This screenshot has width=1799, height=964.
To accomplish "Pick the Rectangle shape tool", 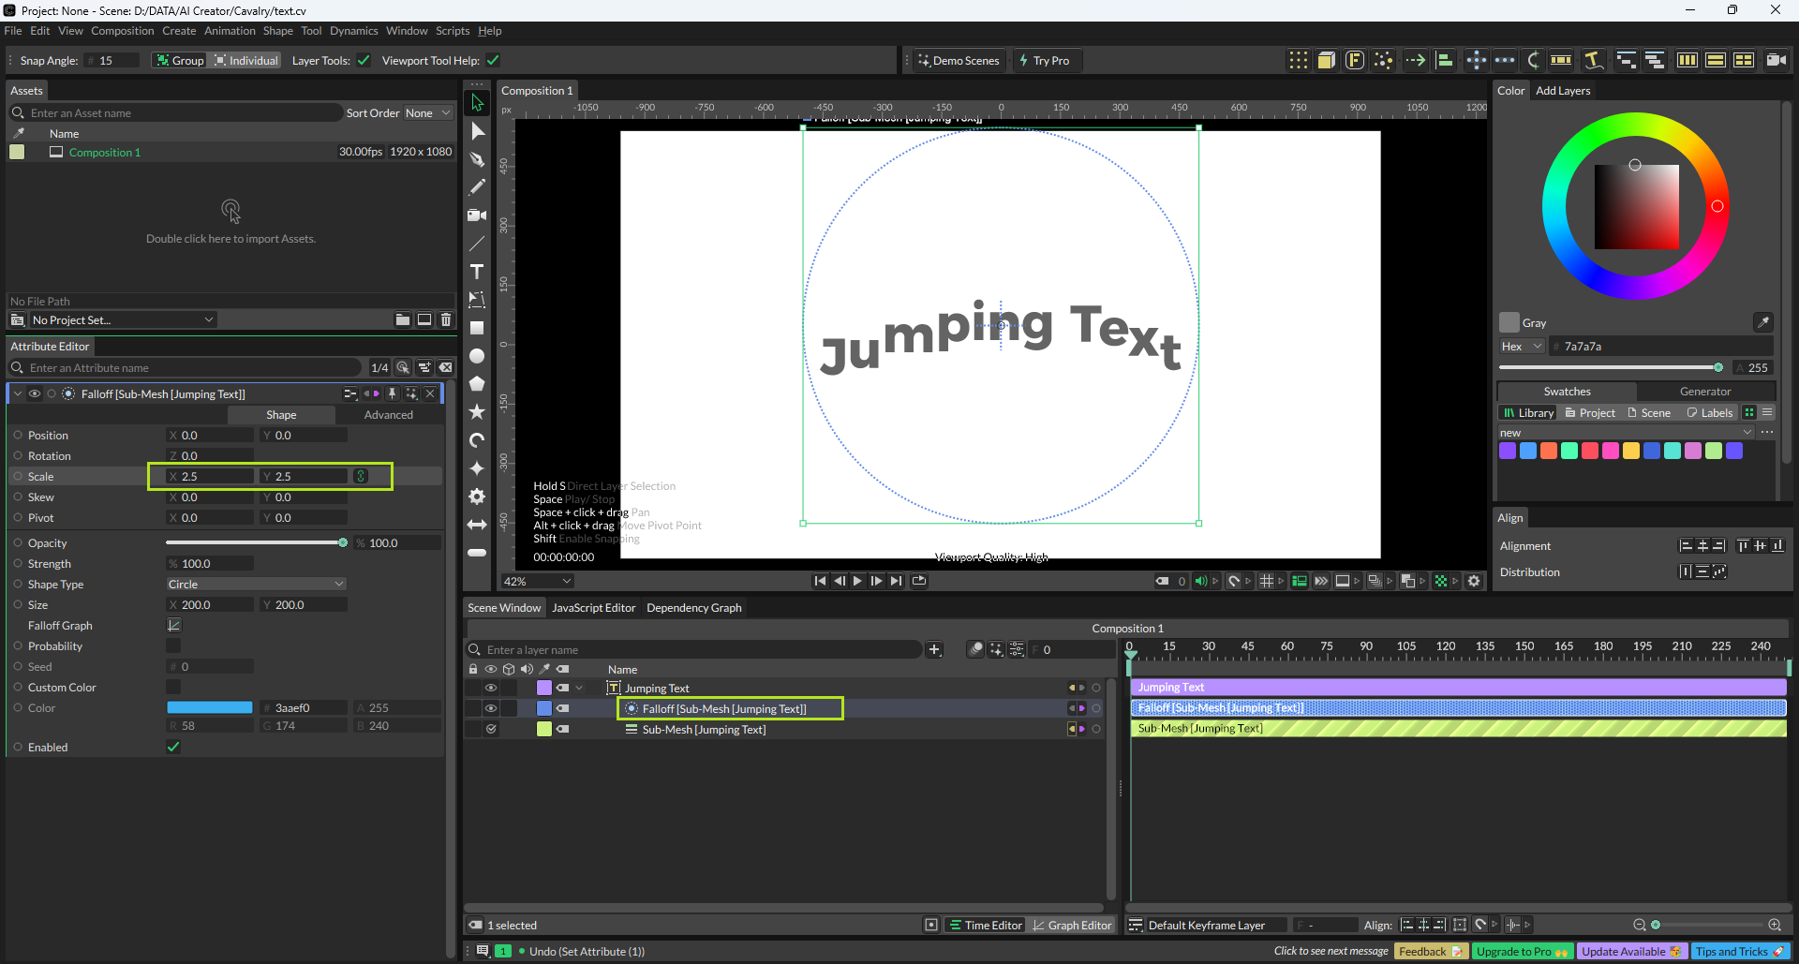I will 477,328.
